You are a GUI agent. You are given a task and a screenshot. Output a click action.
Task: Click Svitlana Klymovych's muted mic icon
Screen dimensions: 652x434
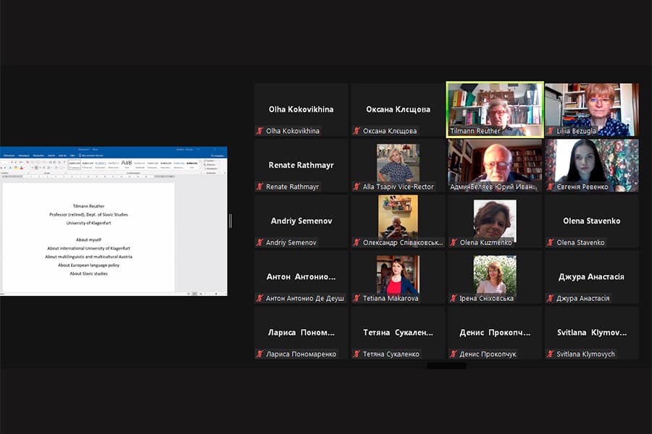(551, 354)
